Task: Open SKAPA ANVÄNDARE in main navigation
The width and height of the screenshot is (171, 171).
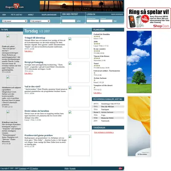Action: pyautogui.click(x=49, y=15)
